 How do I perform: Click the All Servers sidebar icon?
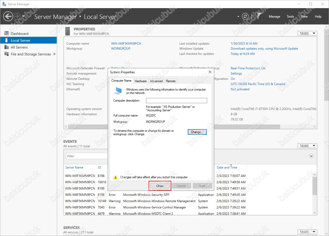tap(6, 47)
